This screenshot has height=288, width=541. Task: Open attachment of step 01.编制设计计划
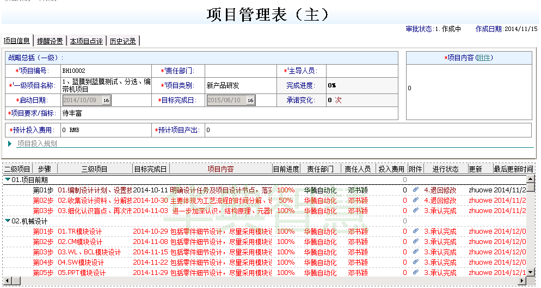click(416, 190)
